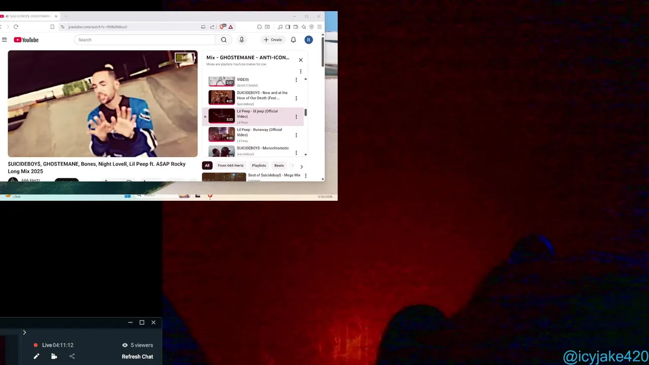Open the browser VPN shield icon
Viewport: 649px width, 365px height.
point(311,27)
